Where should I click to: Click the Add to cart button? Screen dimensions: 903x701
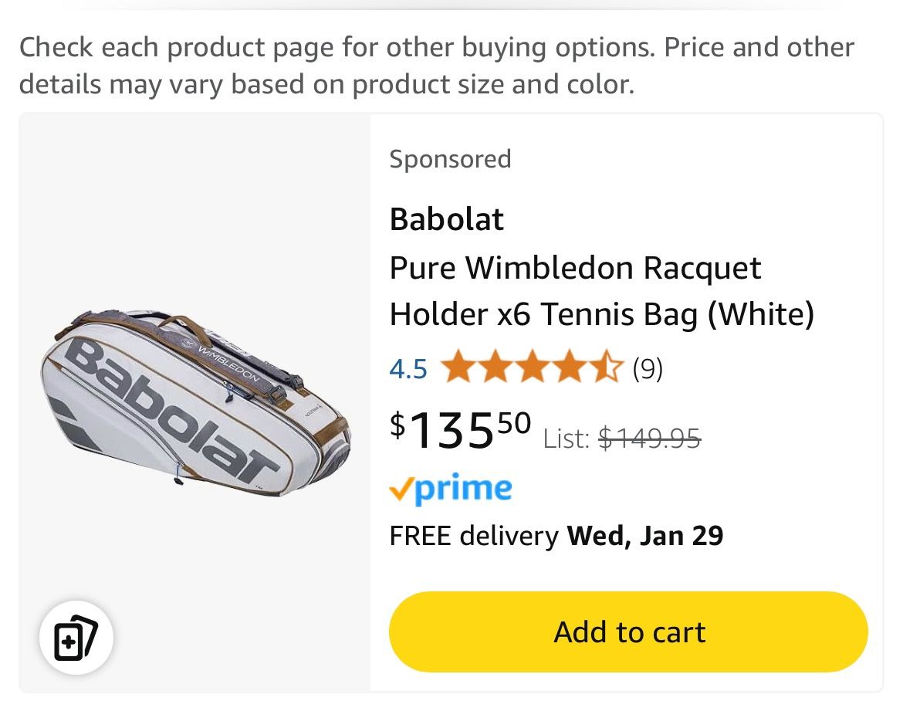tap(629, 632)
